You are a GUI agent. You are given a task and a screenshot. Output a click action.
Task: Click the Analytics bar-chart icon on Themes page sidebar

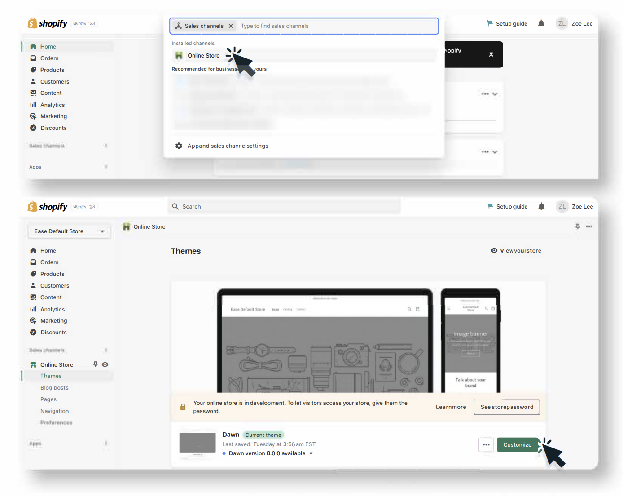pyautogui.click(x=33, y=309)
